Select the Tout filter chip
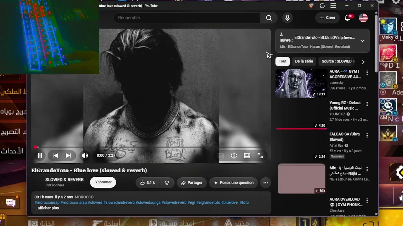This screenshot has height=226, width=403. pyautogui.click(x=283, y=62)
